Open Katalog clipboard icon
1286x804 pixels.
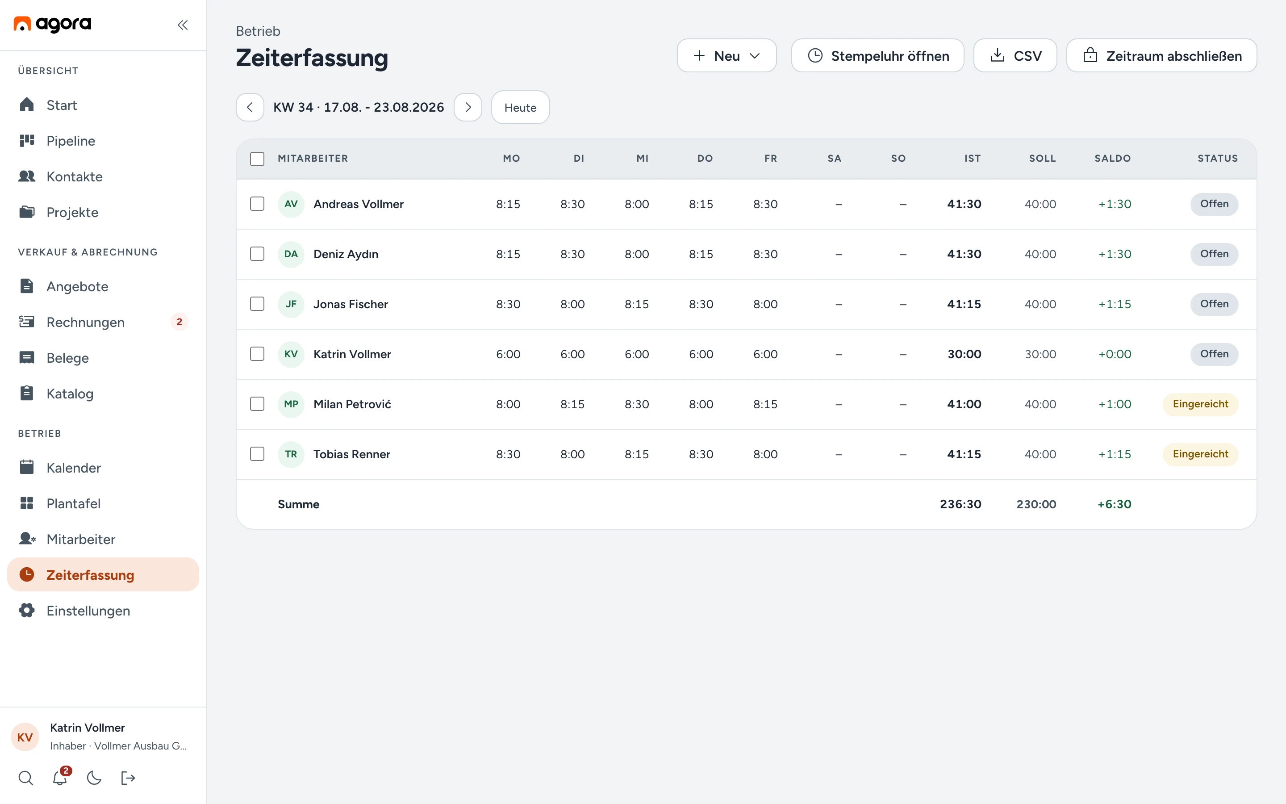(x=27, y=393)
